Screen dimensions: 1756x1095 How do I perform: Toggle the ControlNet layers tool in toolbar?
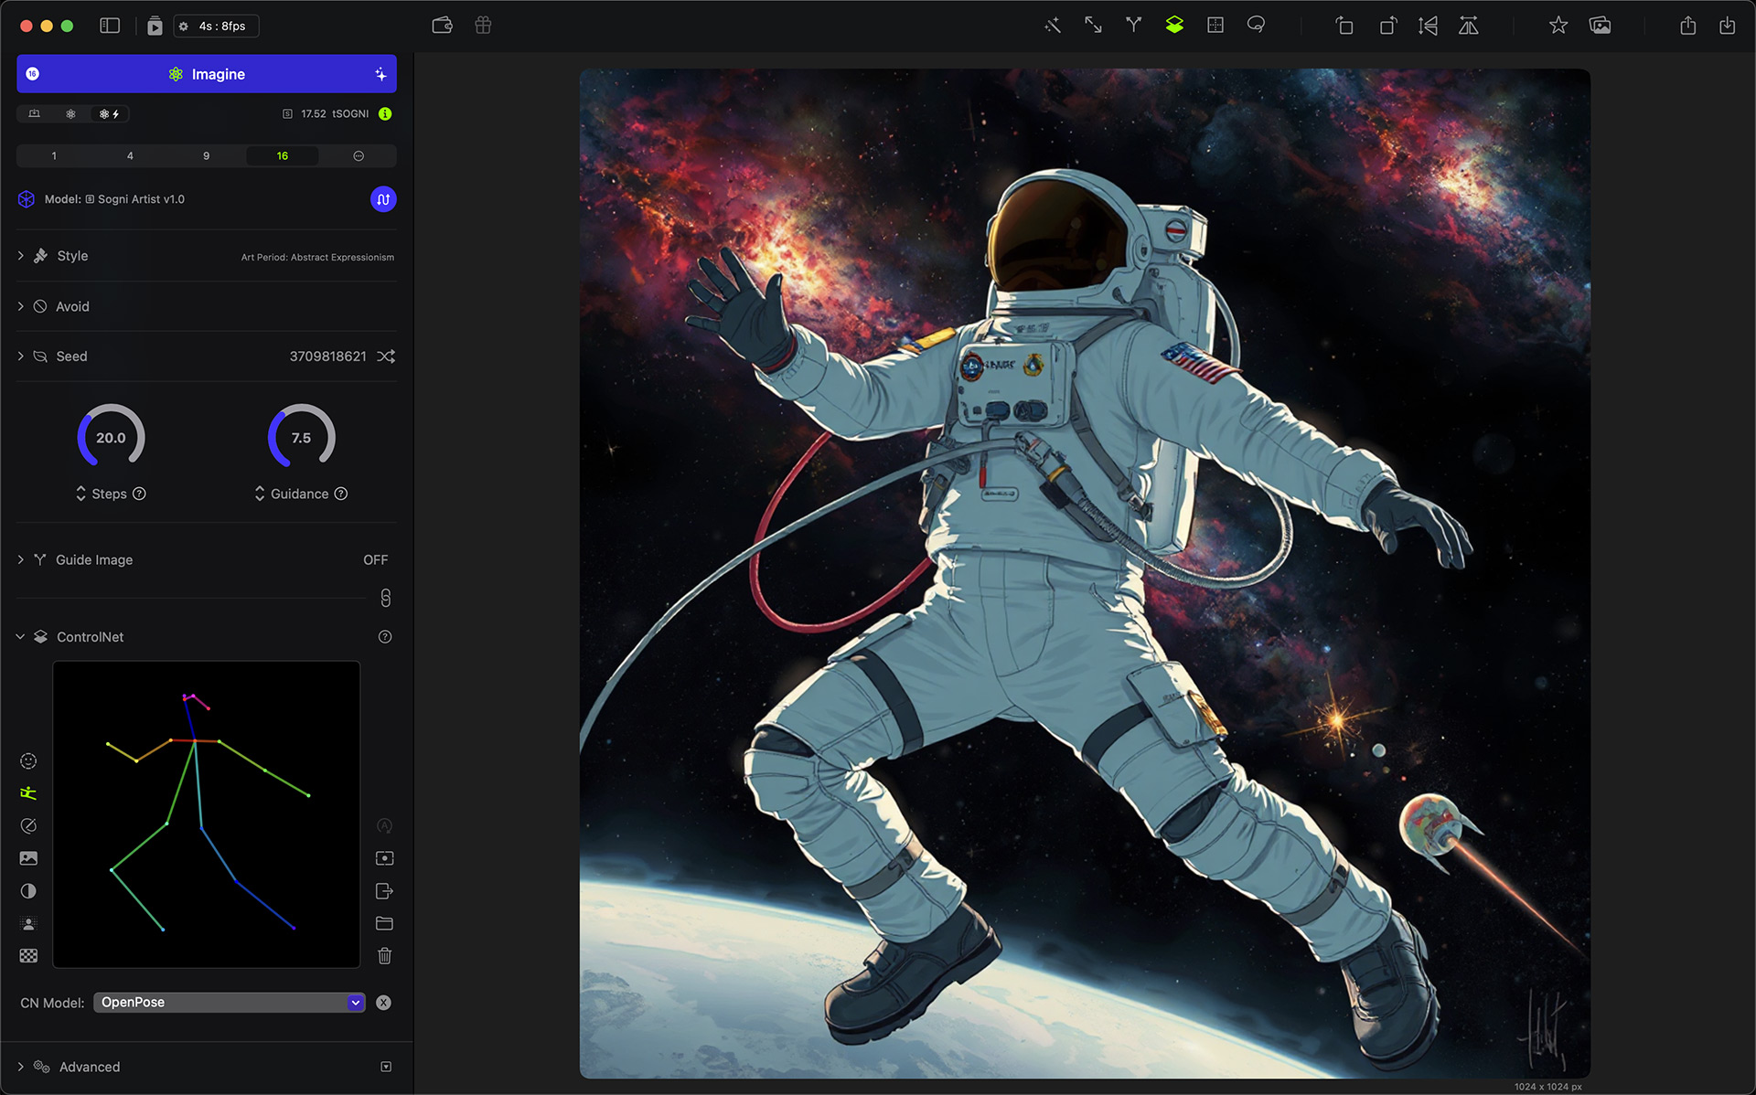click(1174, 26)
